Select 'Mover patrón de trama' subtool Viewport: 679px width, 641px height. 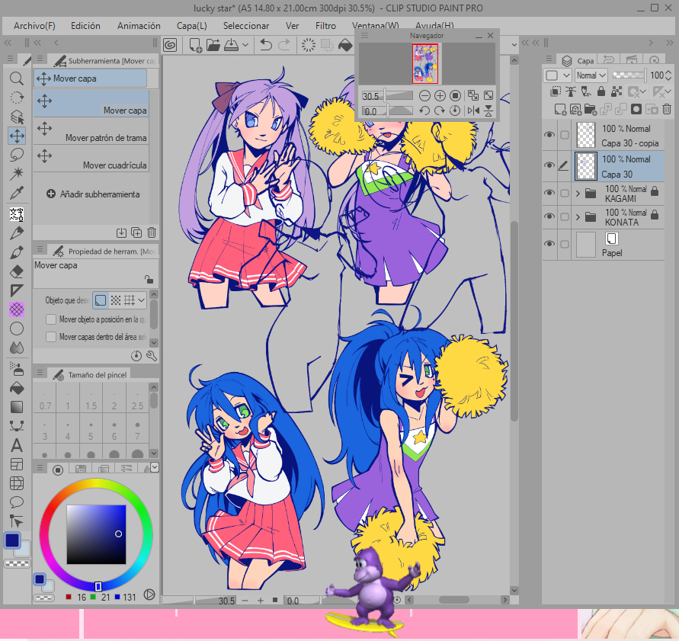pyautogui.click(x=91, y=131)
